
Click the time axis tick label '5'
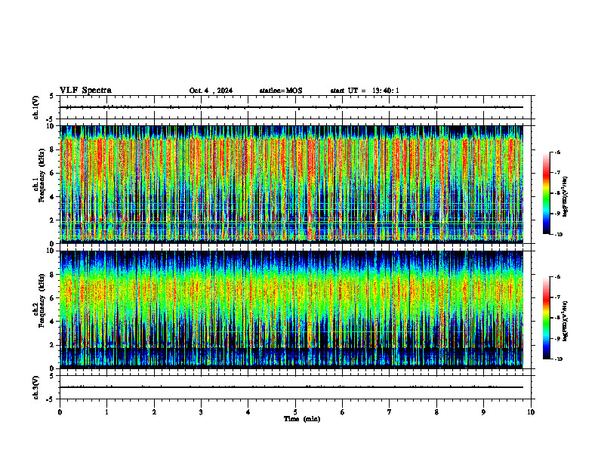click(x=295, y=412)
